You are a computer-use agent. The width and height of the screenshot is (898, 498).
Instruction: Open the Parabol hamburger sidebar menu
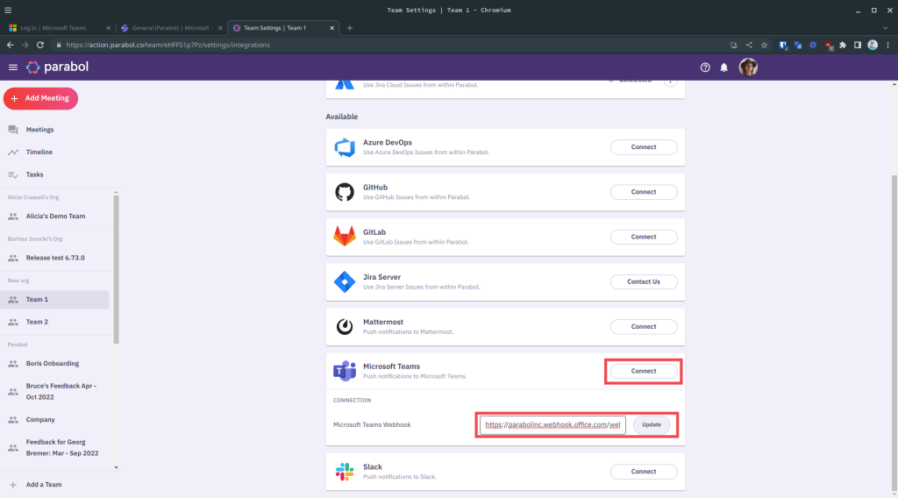[x=12, y=67]
